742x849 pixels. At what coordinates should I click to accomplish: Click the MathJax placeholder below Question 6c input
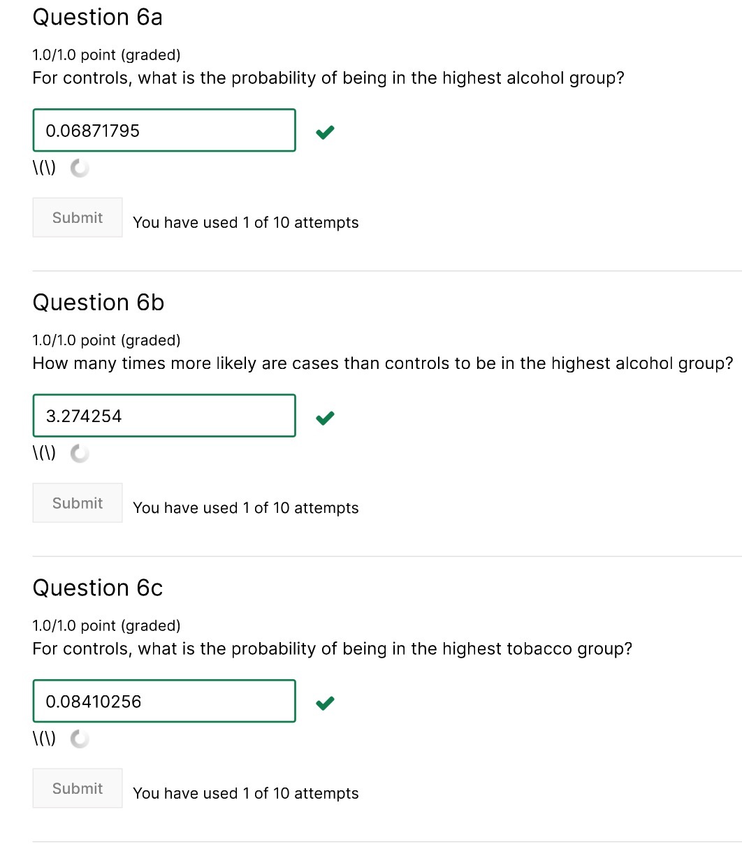44,737
